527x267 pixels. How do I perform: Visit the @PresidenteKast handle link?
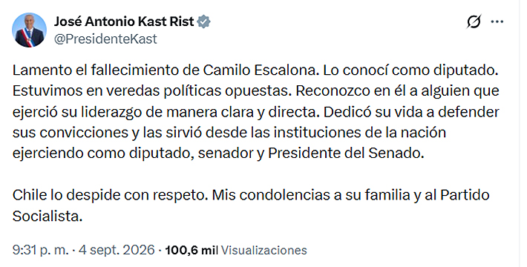105,39
